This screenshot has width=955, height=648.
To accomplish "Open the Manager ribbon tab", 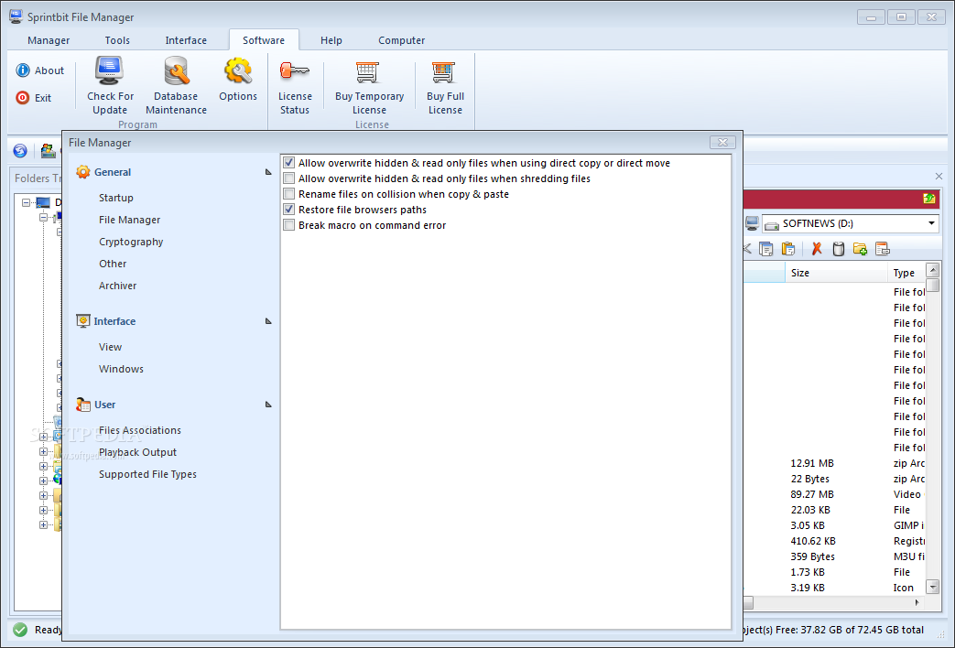I will pyautogui.click(x=49, y=40).
